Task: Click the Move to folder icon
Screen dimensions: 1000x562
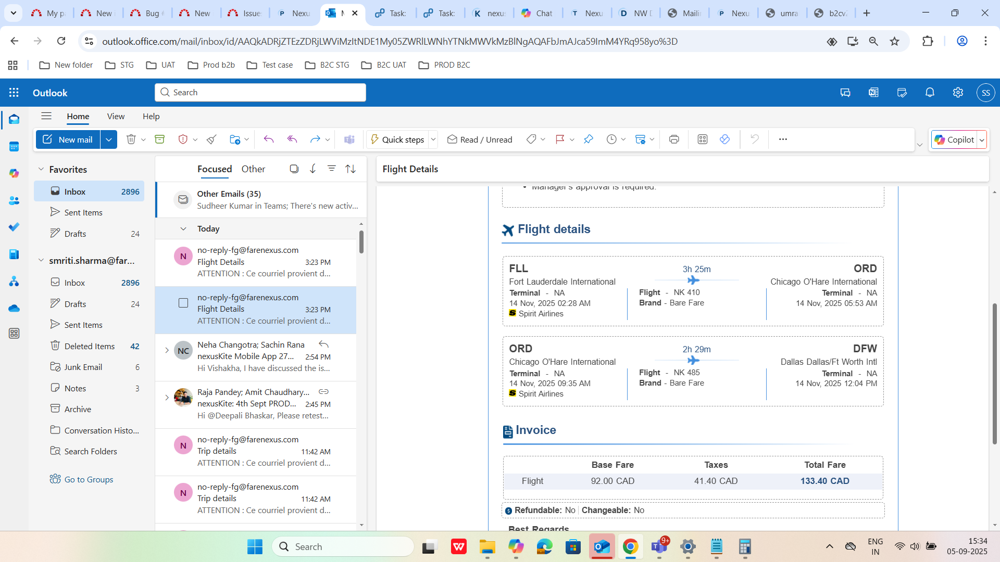Action: coord(235,139)
